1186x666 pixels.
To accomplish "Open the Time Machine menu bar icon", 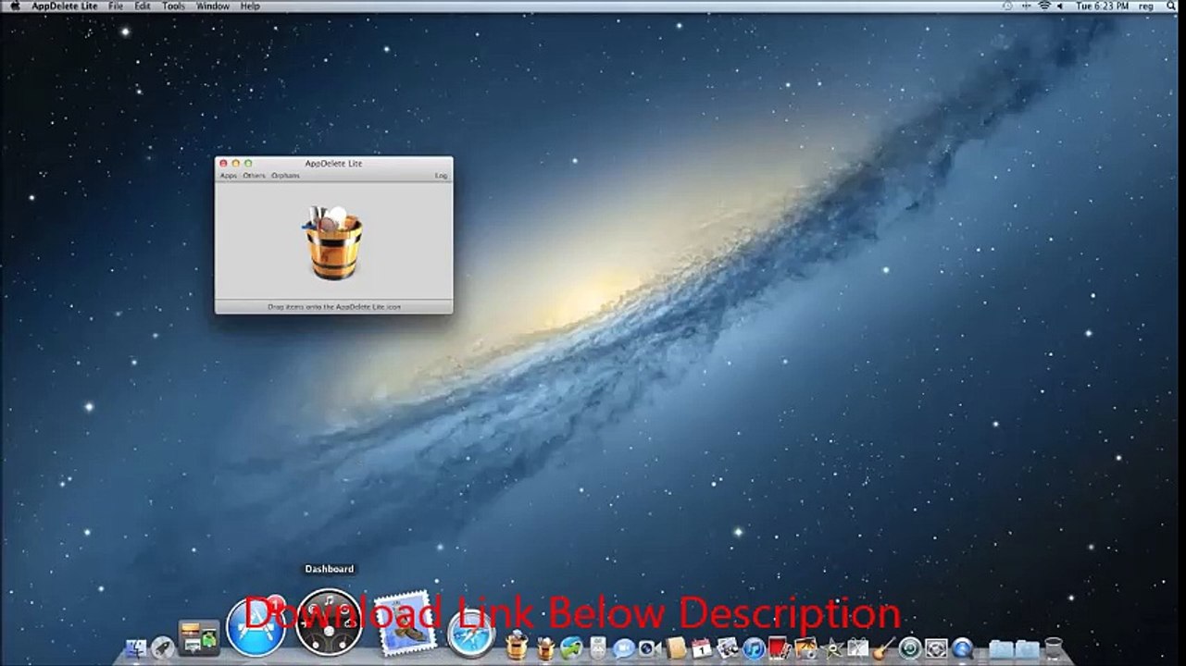I will (x=1007, y=6).
